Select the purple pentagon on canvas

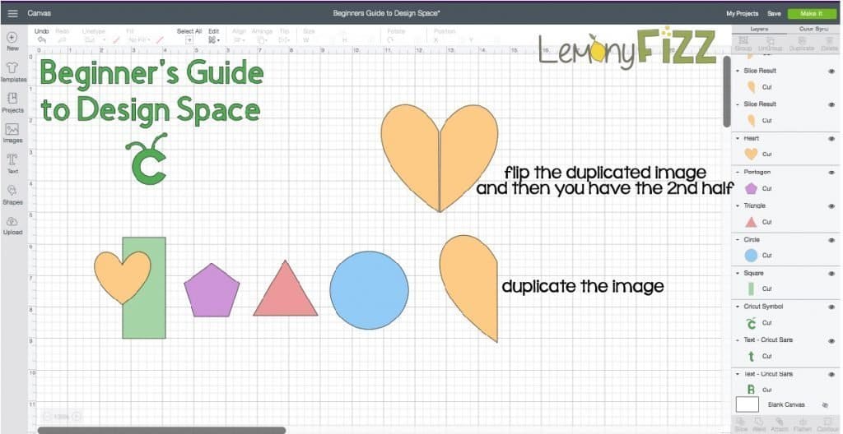[212, 290]
